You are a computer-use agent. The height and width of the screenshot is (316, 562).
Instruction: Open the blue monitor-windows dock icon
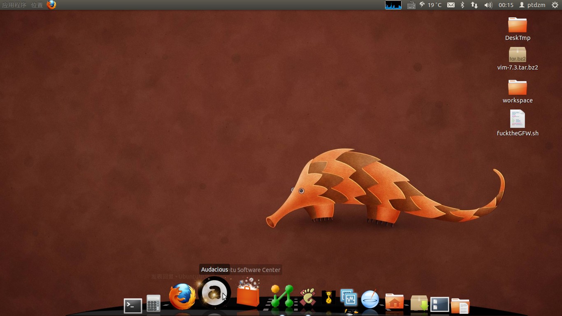click(x=349, y=297)
